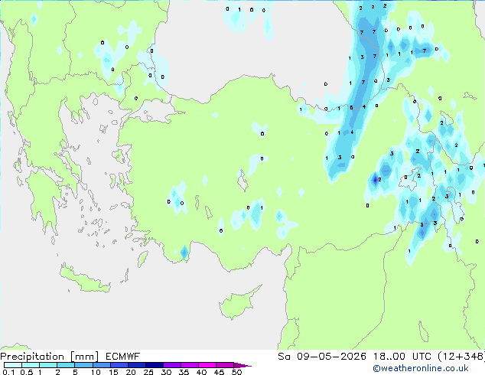The width and height of the screenshot is (485, 375).
Task: Click the '0.1' legend scale value
Action: pyautogui.click(x=8, y=372)
